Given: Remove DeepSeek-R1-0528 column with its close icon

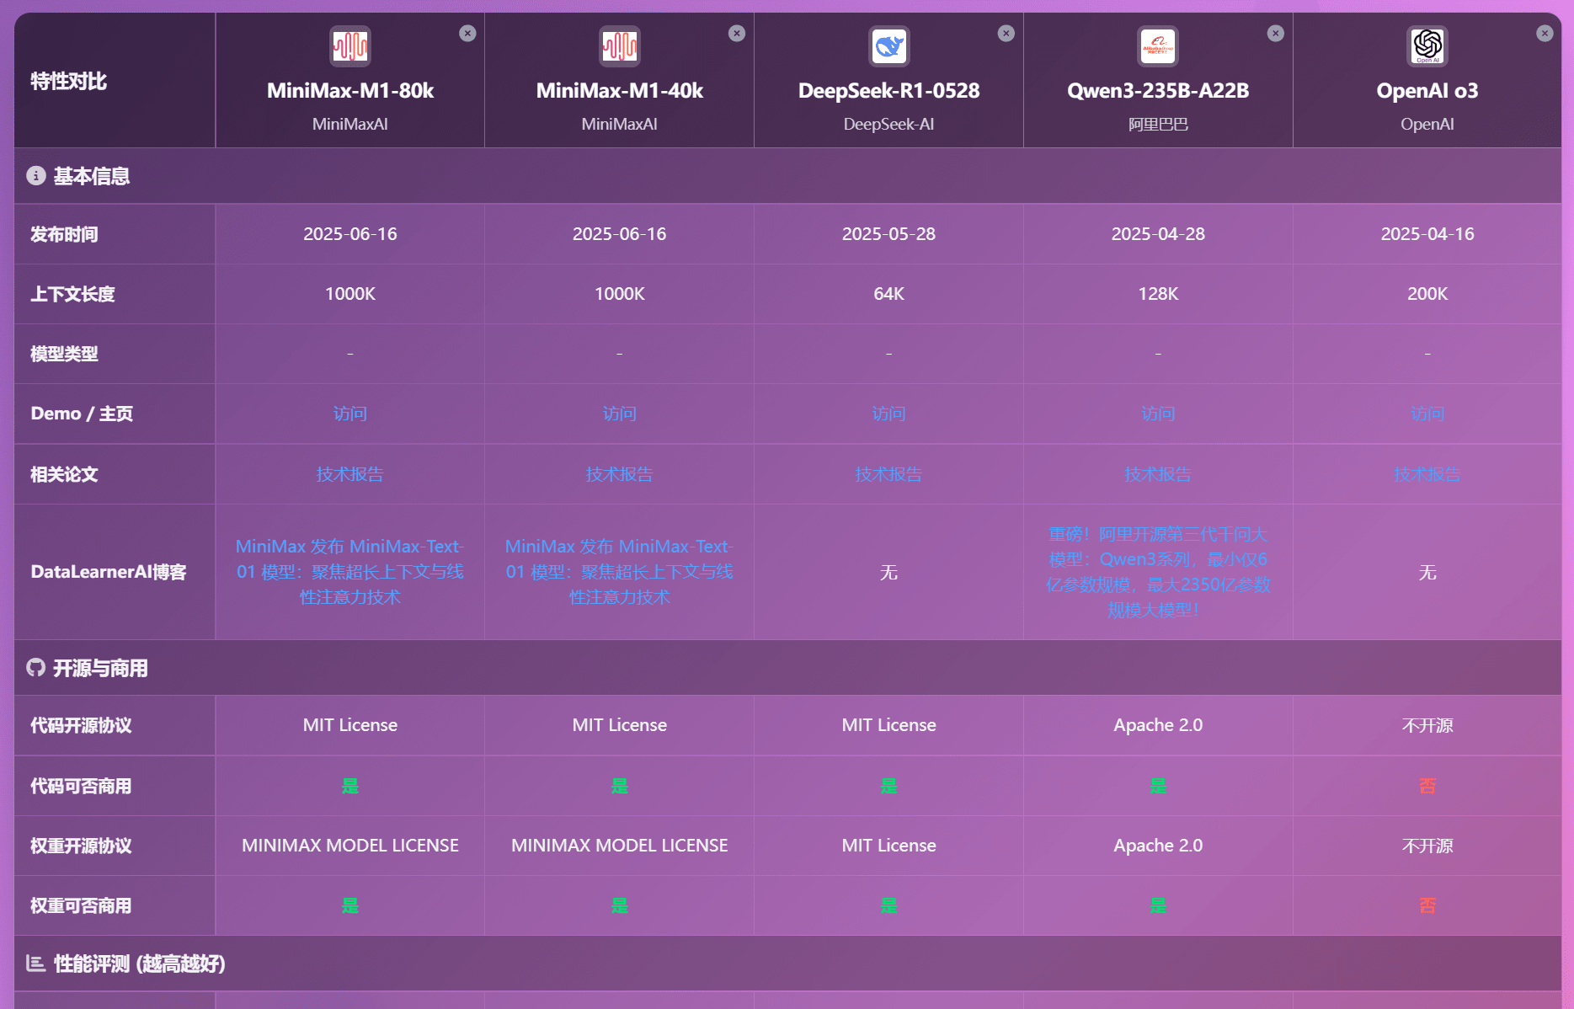Looking at the screenshot, I should pyautogui.click(x=1006, y=34).
